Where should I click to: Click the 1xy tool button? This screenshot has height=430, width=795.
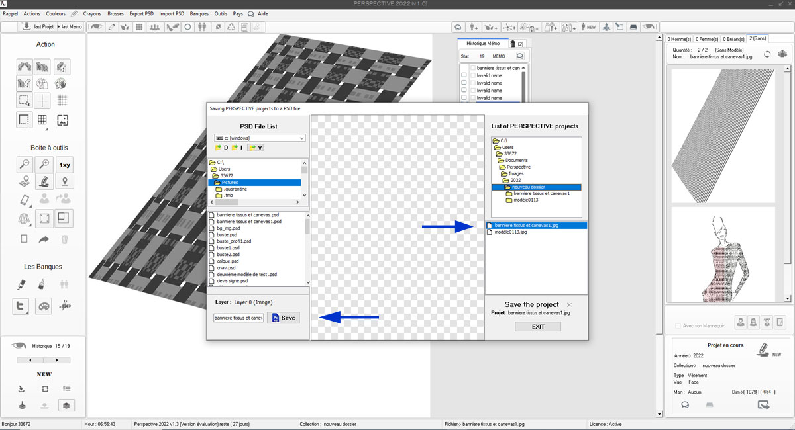[64, 165]
